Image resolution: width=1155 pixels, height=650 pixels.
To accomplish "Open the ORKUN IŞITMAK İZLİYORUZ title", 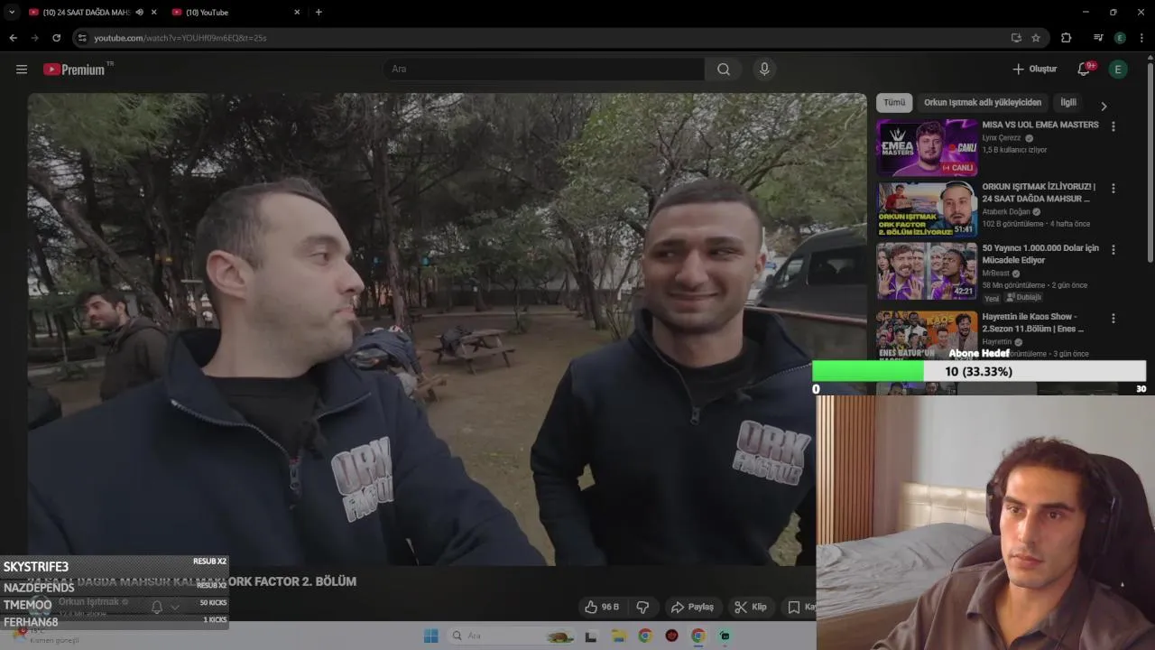I will [x=1039, y=192].
